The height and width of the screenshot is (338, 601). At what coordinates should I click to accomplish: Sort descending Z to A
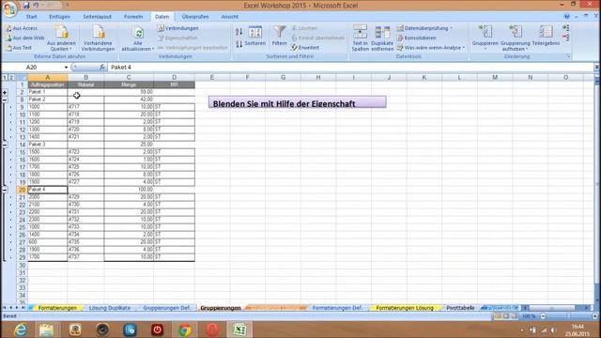tap(239, 44)
